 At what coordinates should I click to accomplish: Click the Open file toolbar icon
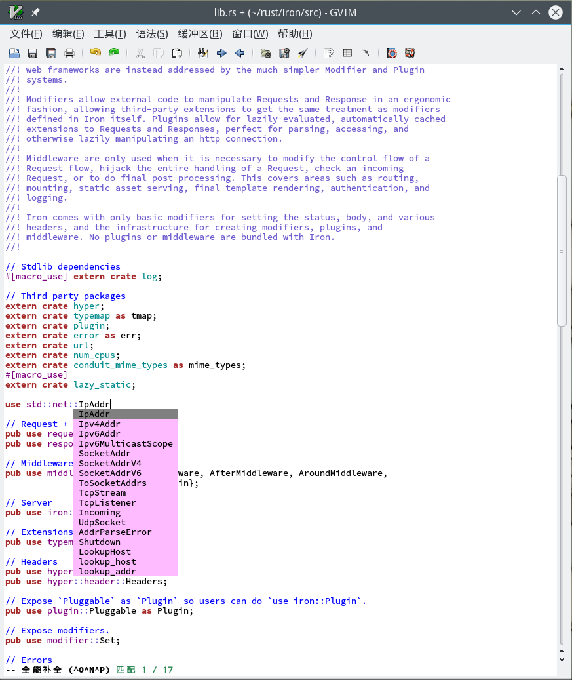[x=14, y=53]
